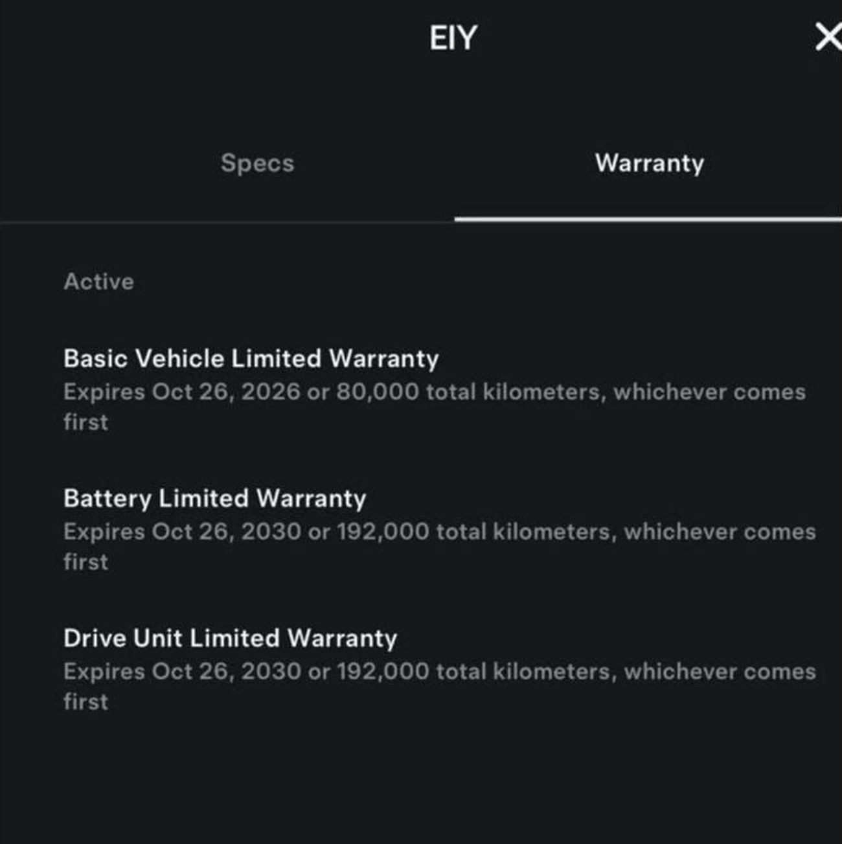Click "whichever comes" in Basic Vehicle warranty
Screen dimensions: 842x844
[709, 392]
